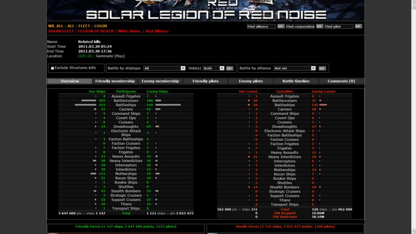The width and height of the screenshot is (416, 234).
Task: Click the ISK destroyed label
Action: pyautogui.click(x=284, y=217)
